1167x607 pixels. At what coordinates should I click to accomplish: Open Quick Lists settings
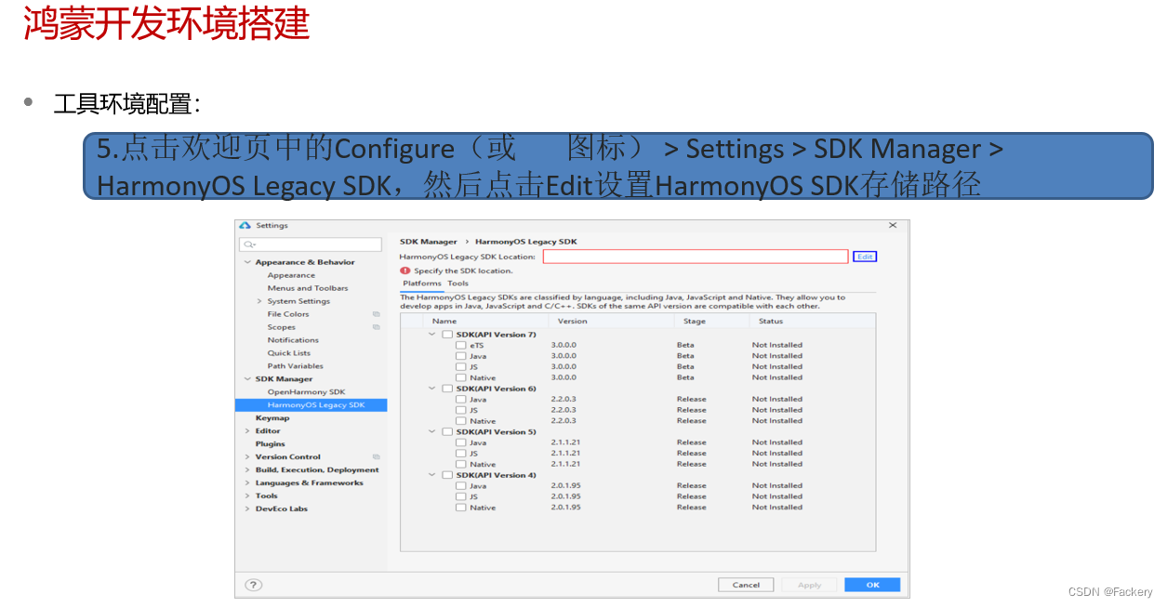289,353
